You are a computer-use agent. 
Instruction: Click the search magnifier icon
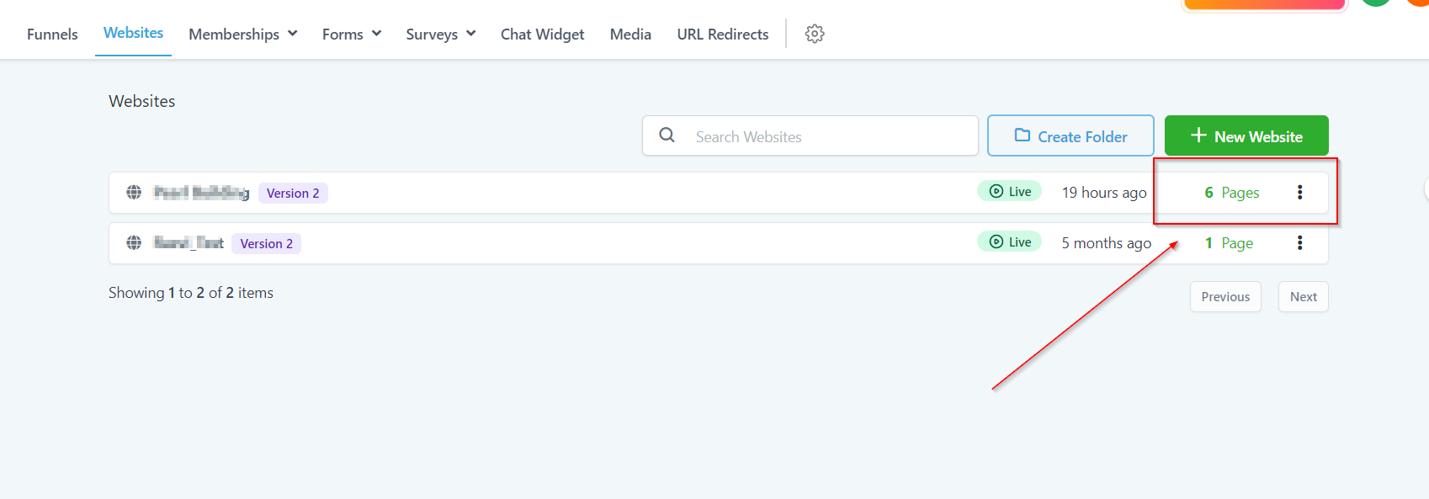667,135
